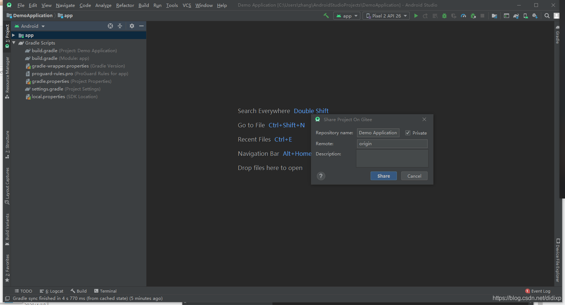The width and height of the screenshot is (565, 305).
Task: Click the Description text area in the dialog
Action: click(392, 158)
